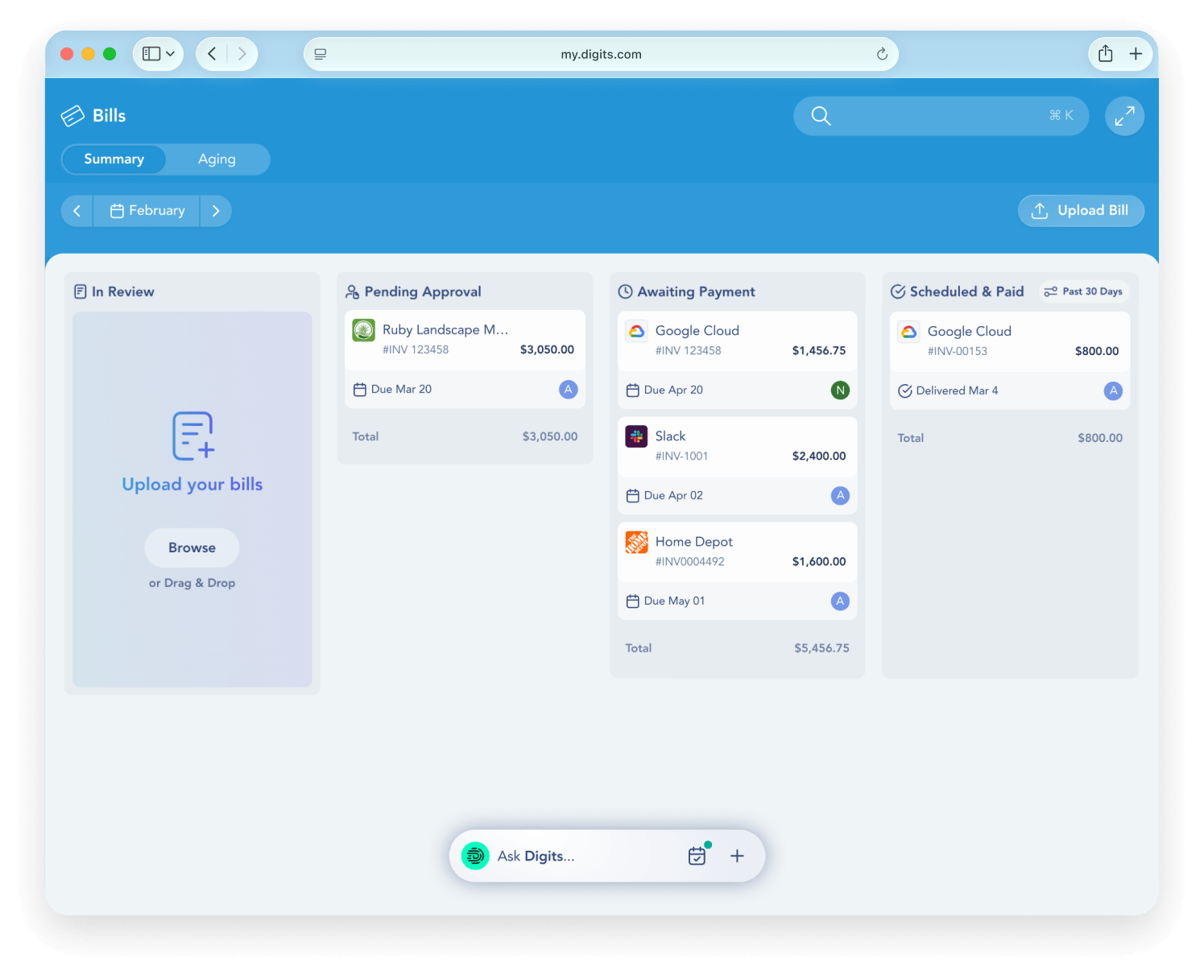Click the green N assignee avatar

point(840,390)
